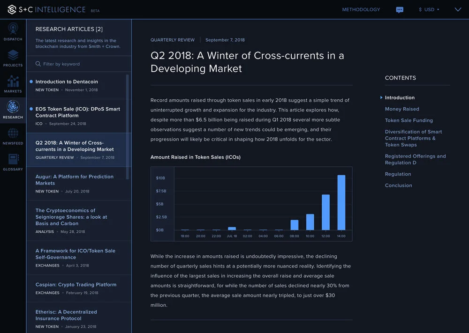Open the chat feedback bubble icon
This screenshot has width=469, height=333.
click(x=400, y=10)
